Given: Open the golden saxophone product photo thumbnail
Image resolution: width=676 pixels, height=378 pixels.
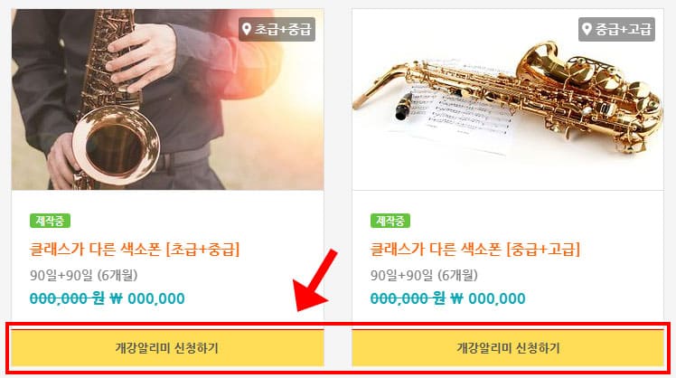Looking at the screenshot, I should (508, 99).
